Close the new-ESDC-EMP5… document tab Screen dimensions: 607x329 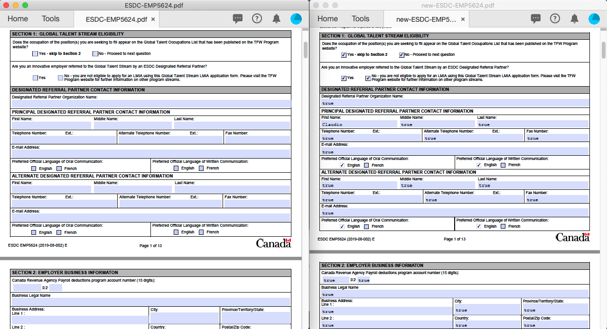pos(463,19)
